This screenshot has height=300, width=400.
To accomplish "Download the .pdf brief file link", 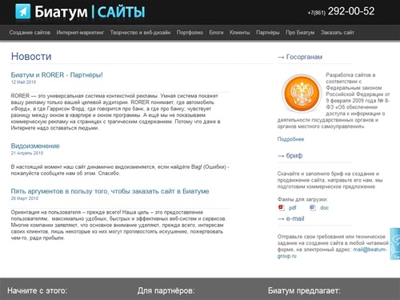I will pyautogui.click(x=292, y=208).
